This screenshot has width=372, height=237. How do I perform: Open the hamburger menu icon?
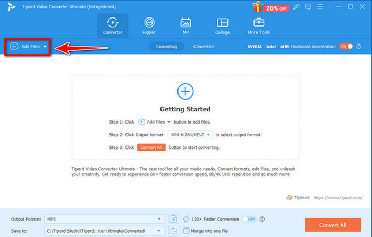[320, 7]
